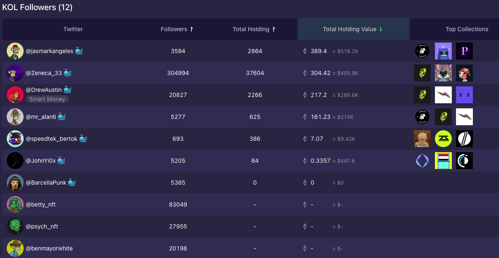Click 304994 followers count
The width and height of the screenshot is (499, 258).
(x=178, y=73)
